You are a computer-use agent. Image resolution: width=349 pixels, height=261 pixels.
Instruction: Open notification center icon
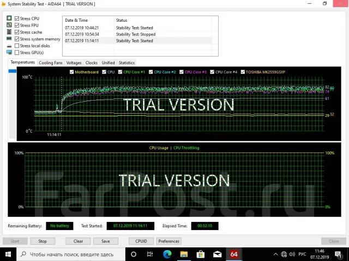[x=338, y=255]
